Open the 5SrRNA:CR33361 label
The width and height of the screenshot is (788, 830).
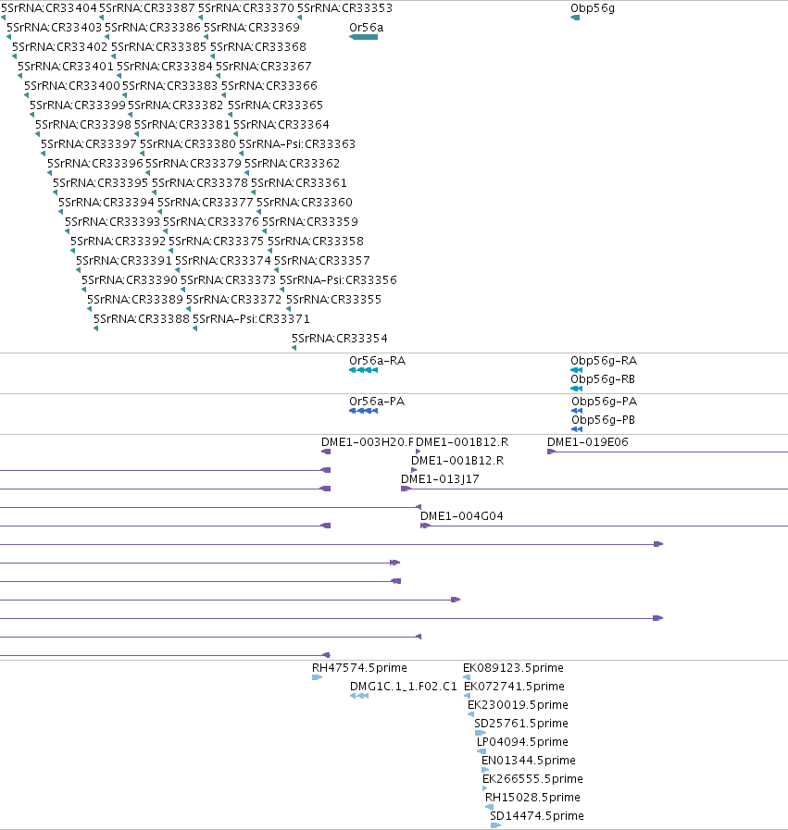coord(299,183)
